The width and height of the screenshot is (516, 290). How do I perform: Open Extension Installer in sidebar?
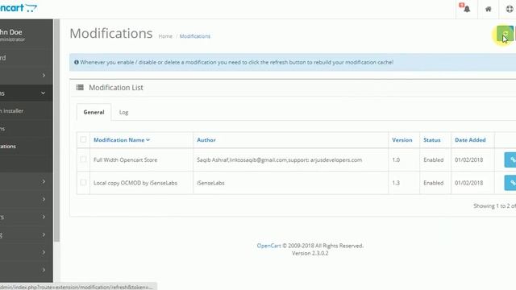[x=27, y=111]
